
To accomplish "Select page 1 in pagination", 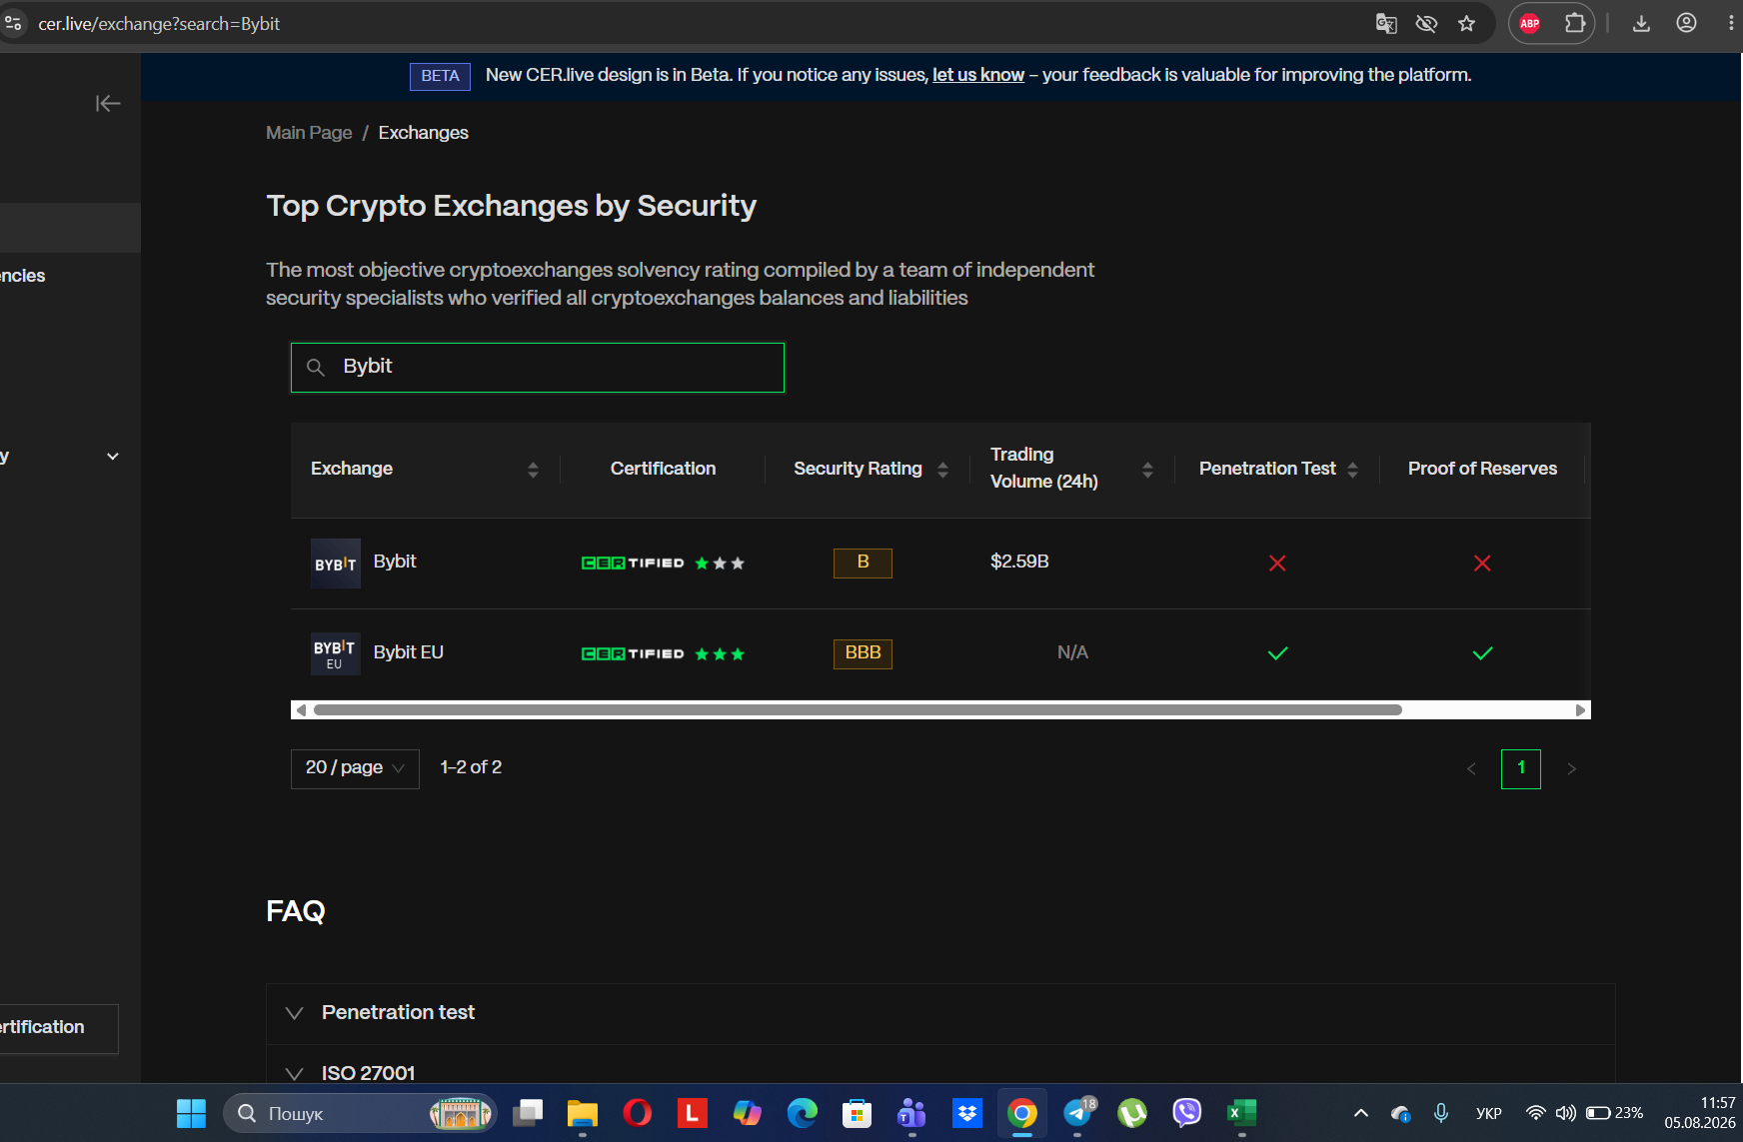I will 1521,768.
